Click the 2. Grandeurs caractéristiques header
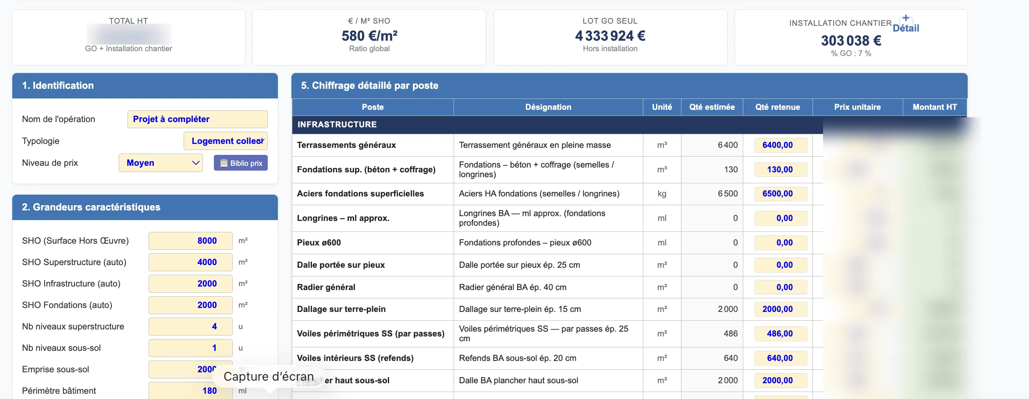 click(x=145, y=207)
